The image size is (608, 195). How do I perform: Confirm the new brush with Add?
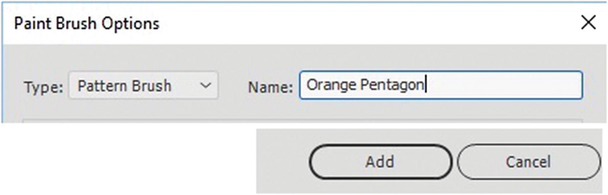(x=380, y=162)
